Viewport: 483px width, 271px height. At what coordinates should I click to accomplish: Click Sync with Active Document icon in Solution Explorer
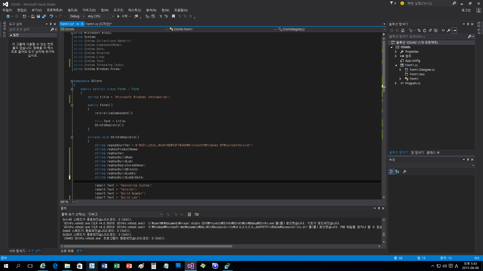coord(419,30)
